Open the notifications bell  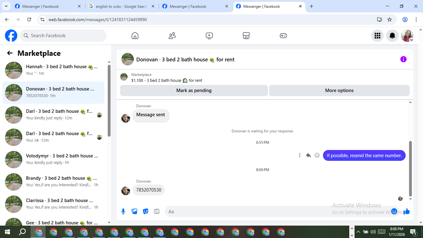pyautogui.click(x=392, y=36)
